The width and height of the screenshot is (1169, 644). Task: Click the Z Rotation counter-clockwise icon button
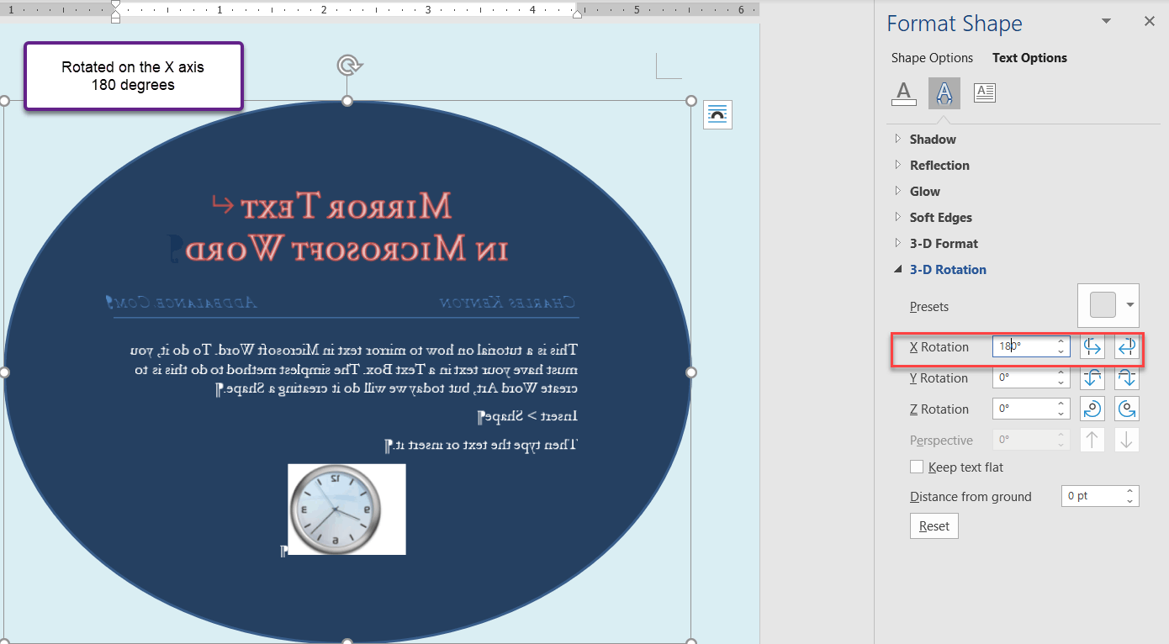1126,409
